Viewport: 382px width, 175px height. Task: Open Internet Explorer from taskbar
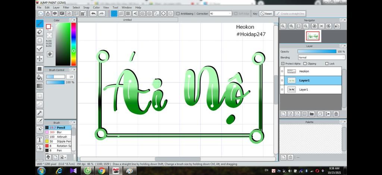coord(59,171)
